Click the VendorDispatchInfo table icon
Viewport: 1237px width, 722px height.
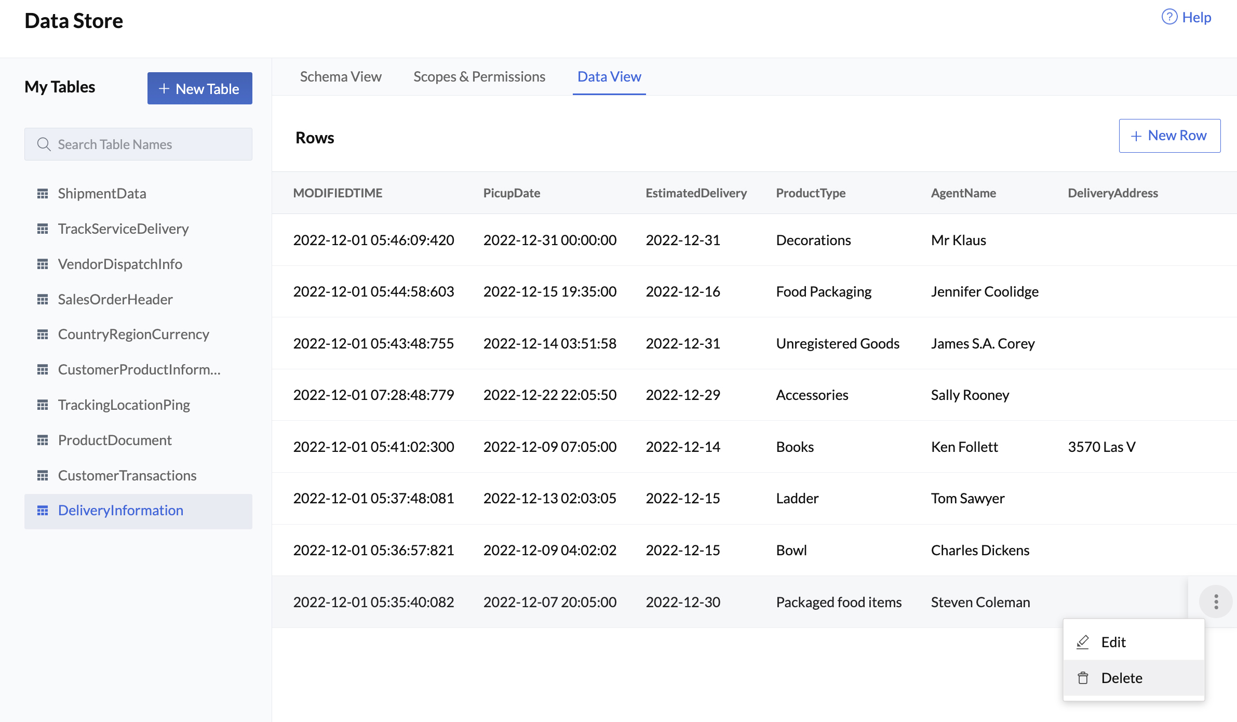click(x=43, y=264)
